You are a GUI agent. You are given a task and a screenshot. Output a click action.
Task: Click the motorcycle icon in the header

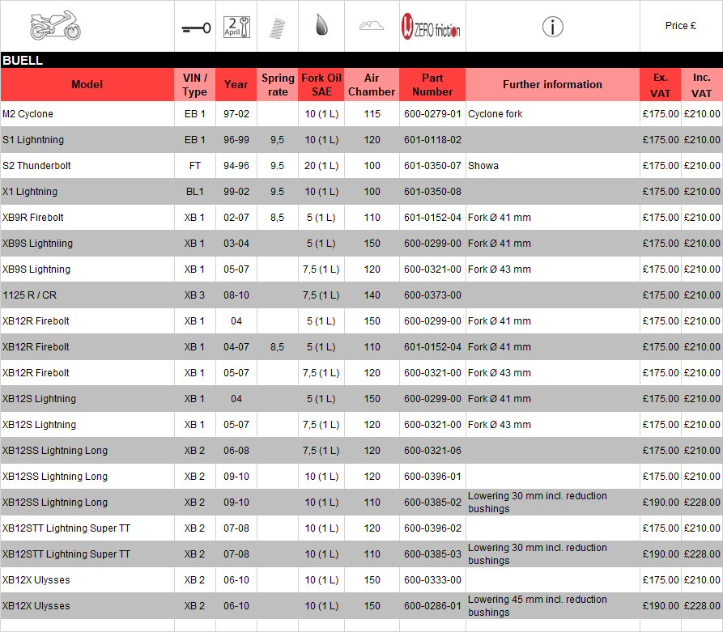click(56, 26)
